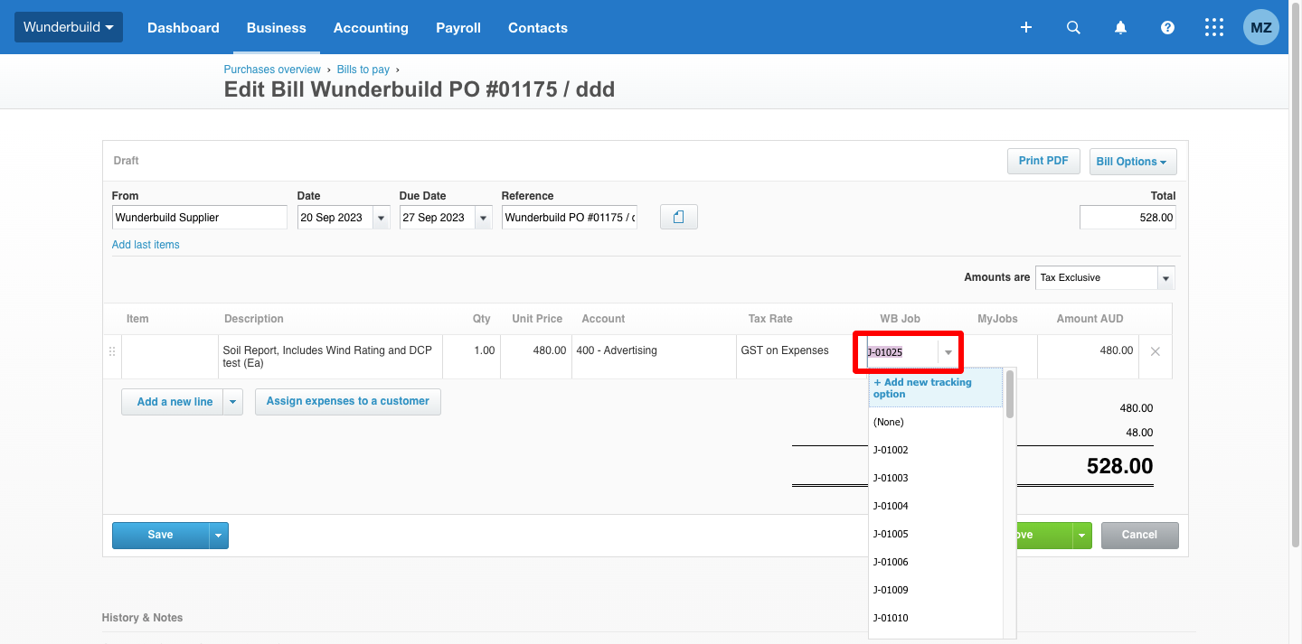Open the Payroll menu
The width and height of the screenshot is (1302, 644).
coord(458,28)
